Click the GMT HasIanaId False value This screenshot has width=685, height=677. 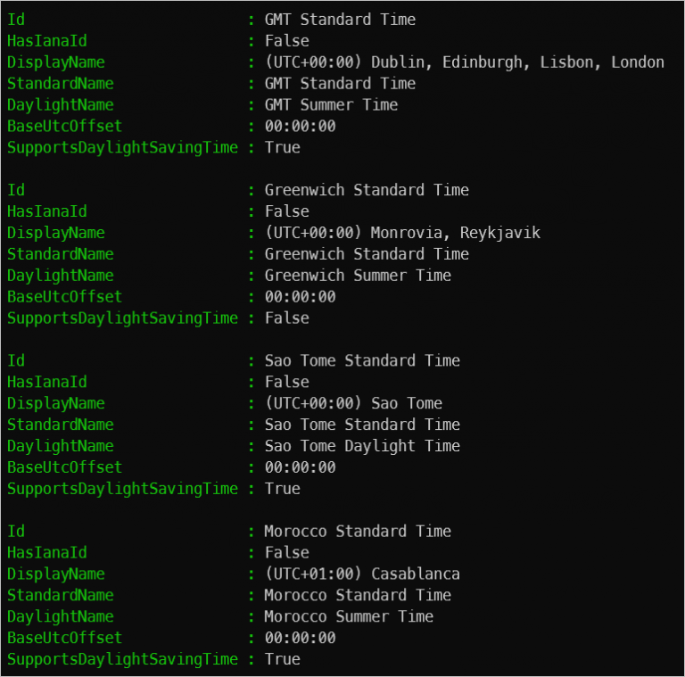coord(286,41)
